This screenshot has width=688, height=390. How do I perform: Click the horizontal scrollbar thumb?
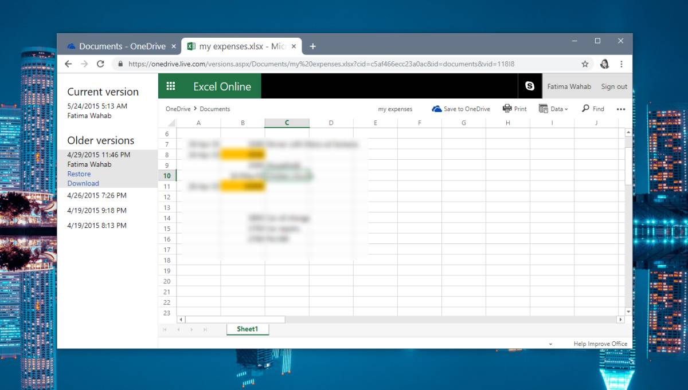[235, 320]
